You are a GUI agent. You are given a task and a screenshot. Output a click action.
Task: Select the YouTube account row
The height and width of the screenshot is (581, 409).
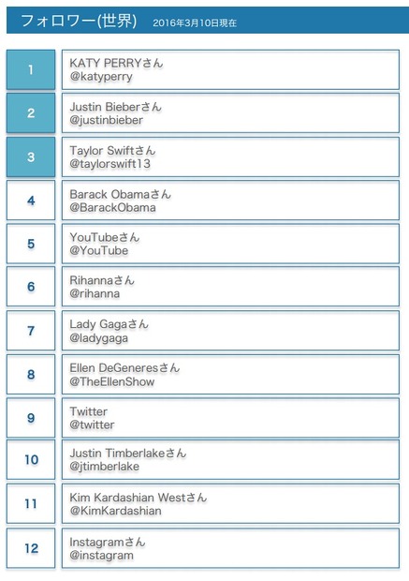coord(230,244)
